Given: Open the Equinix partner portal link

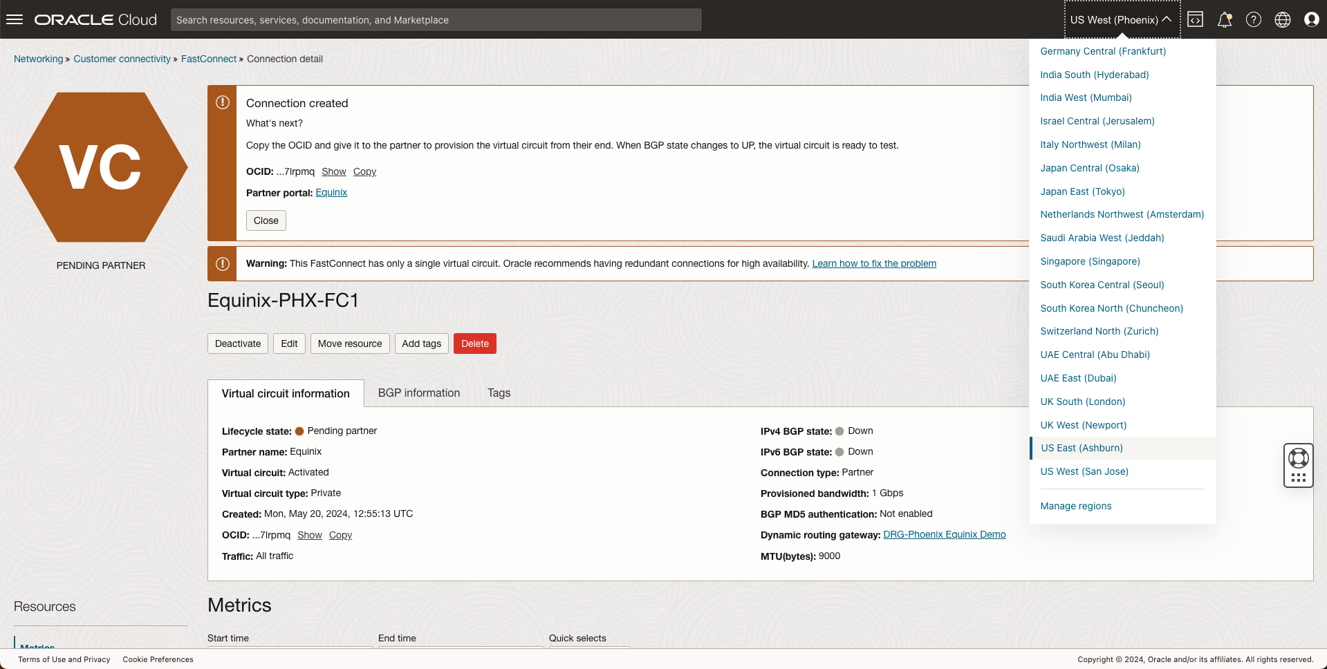Looking at the screenshot, I should tap(331, 192).
